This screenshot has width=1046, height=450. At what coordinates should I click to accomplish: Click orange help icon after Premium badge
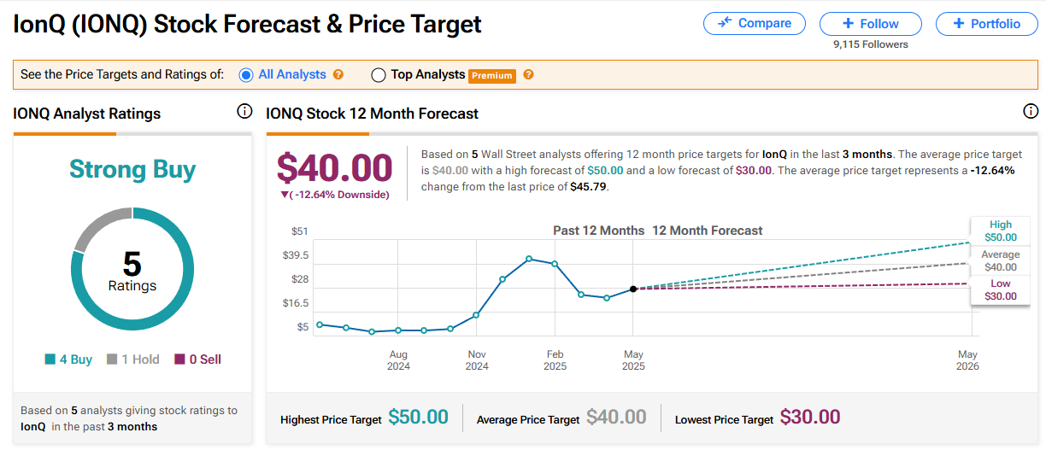click(x=528, y=75)
